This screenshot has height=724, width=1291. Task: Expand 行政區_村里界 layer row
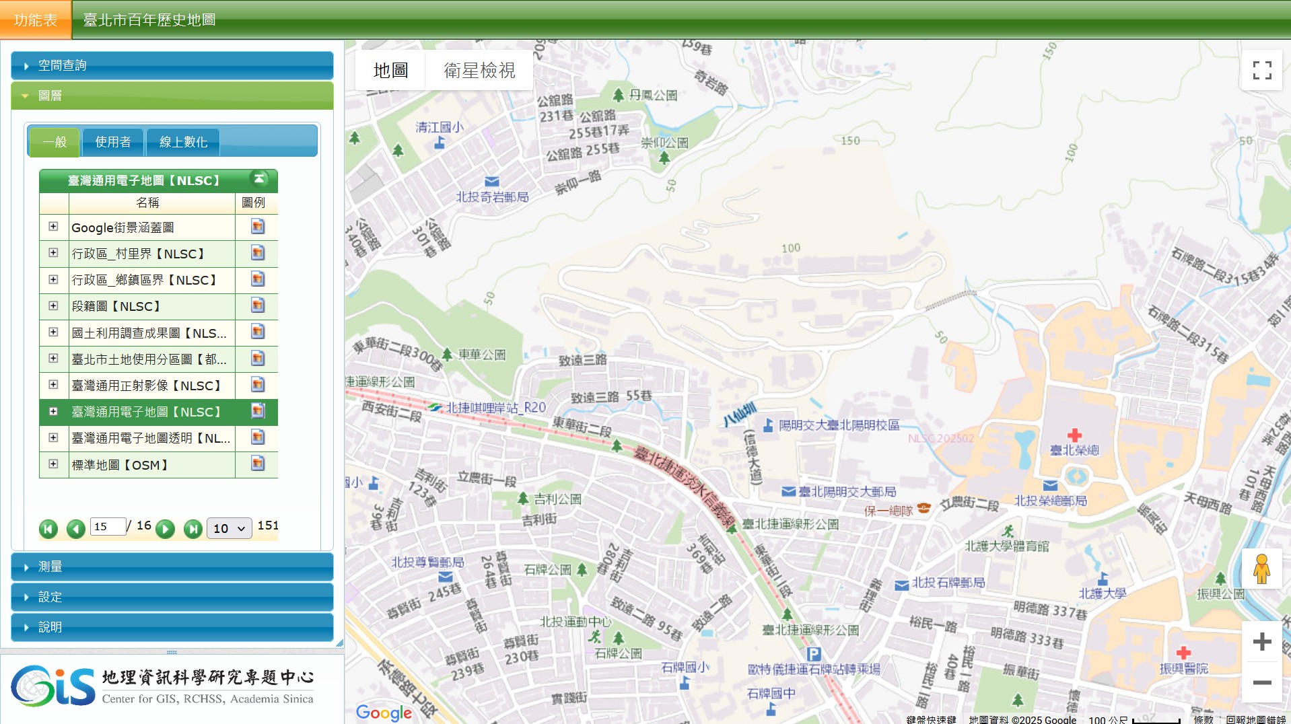[x=53, y=253]
